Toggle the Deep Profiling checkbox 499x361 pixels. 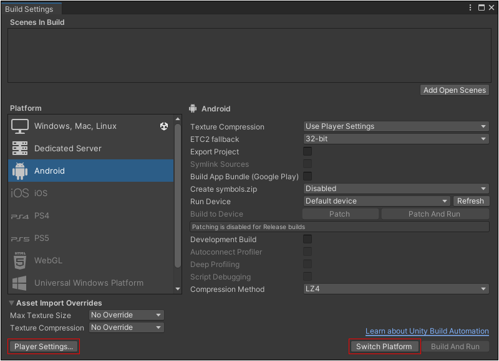click(x=308, y=264)
